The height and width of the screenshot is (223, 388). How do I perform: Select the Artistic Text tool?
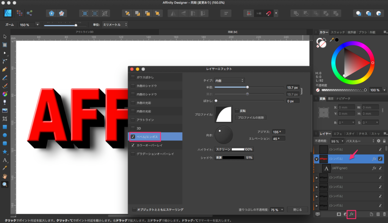click(5, 160)
